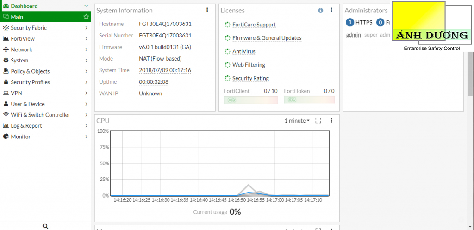Click the Security Rating loading status icon
Viewport: 474px width, 230px height.
click(227, 79)
